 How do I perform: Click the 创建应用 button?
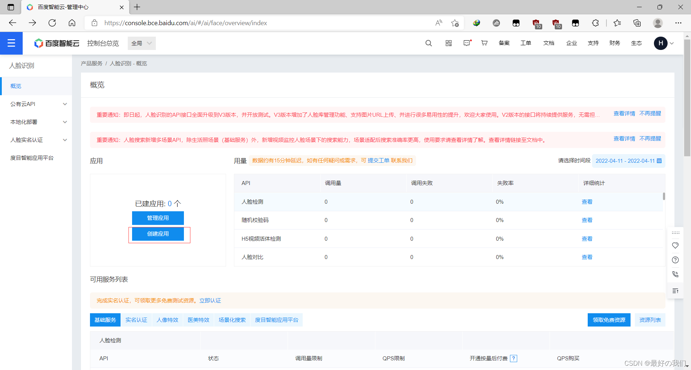(158, 234)
